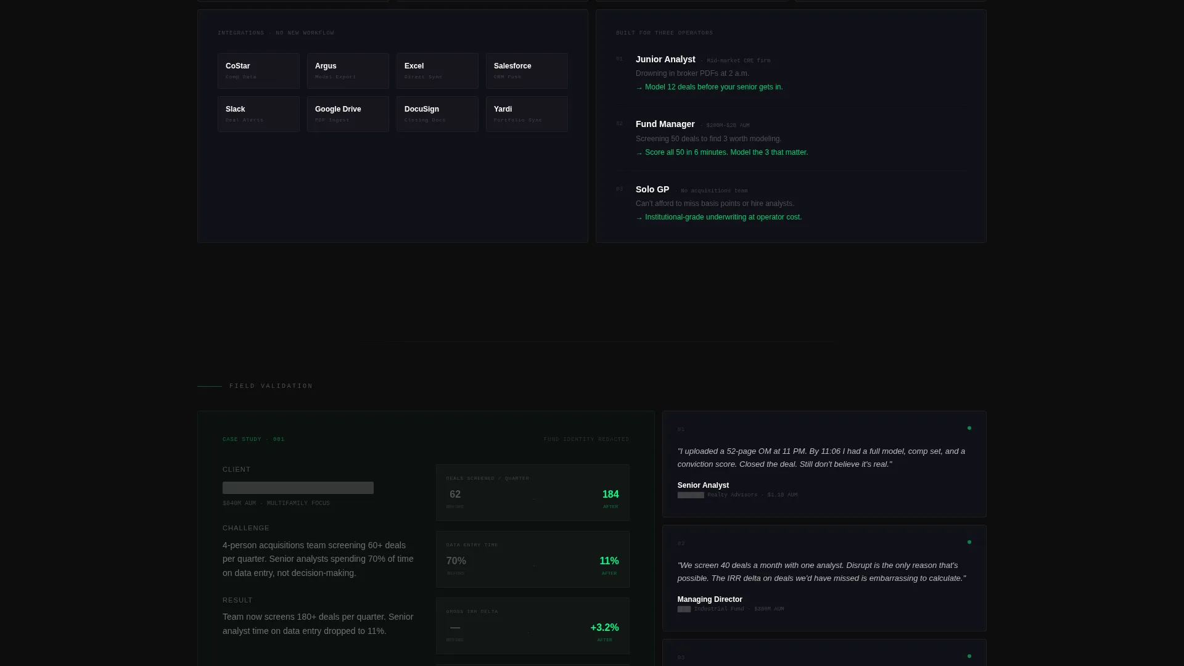The image size is (1184, 666).
Task: Click '$840M AUM · Multifamily Focus' text
Action: 276,503
